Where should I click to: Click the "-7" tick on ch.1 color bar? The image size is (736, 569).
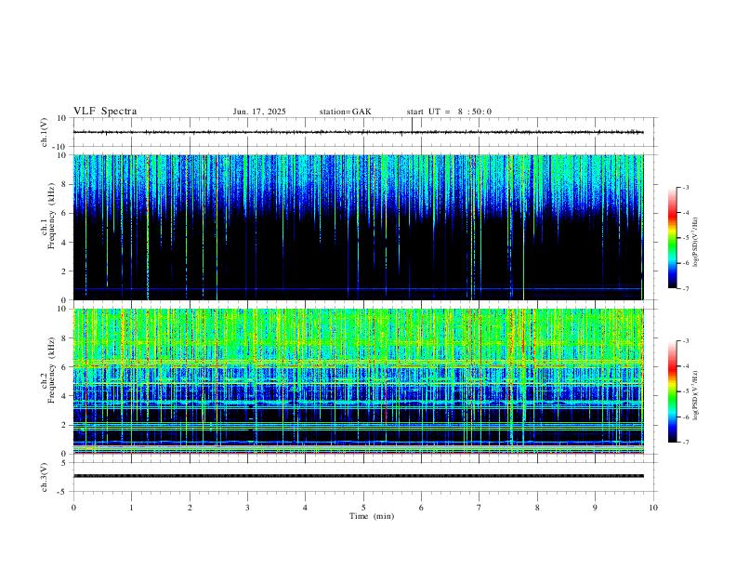tap(685, 288)
